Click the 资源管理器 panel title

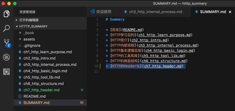pos(27,12)
